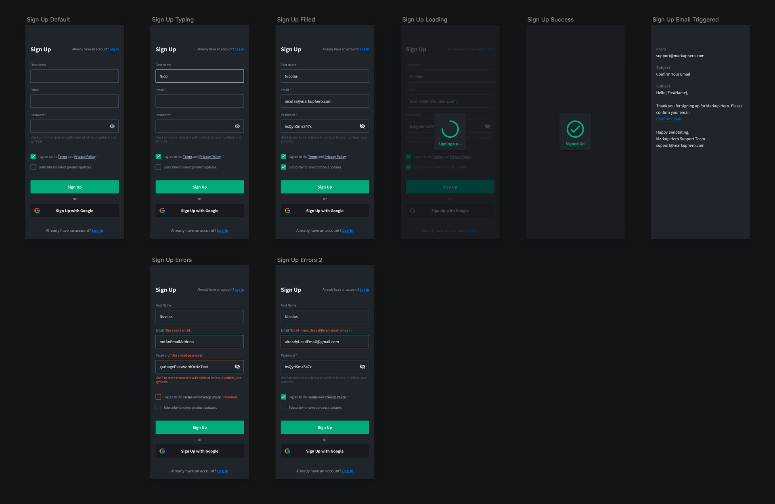The width and height of the screenshot is (775, 504).
Task: Expand the Confirm Email link in triggered email
Action: (x=669, y=119)
